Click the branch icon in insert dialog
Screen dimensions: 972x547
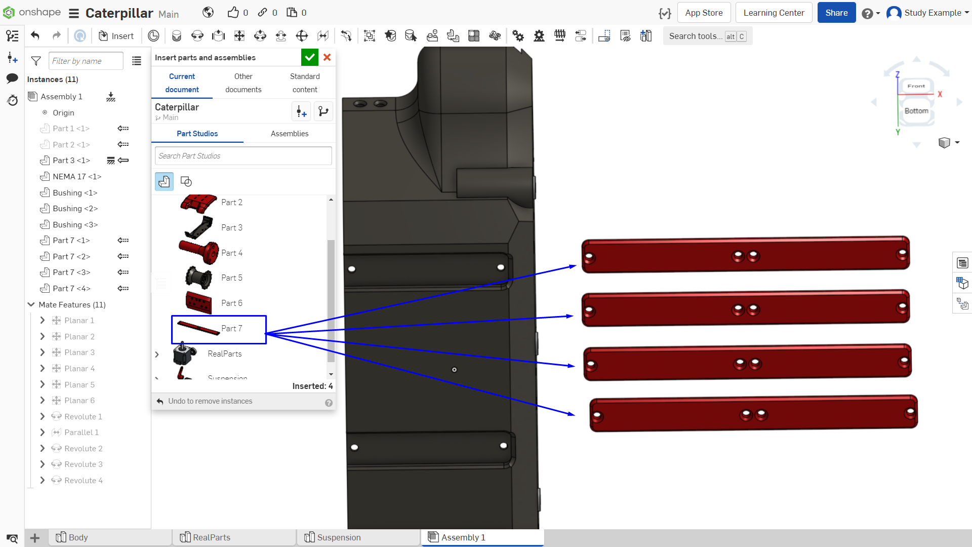(x=323, y=111)
